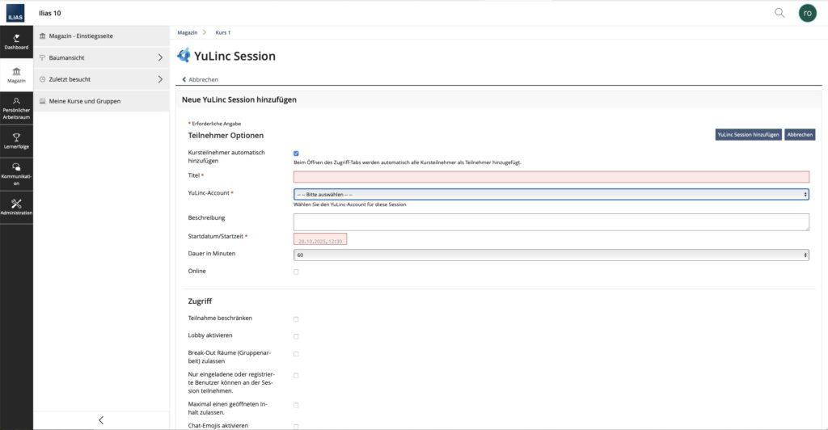
Task: Enable the Online checkbox
Action: 296,272
